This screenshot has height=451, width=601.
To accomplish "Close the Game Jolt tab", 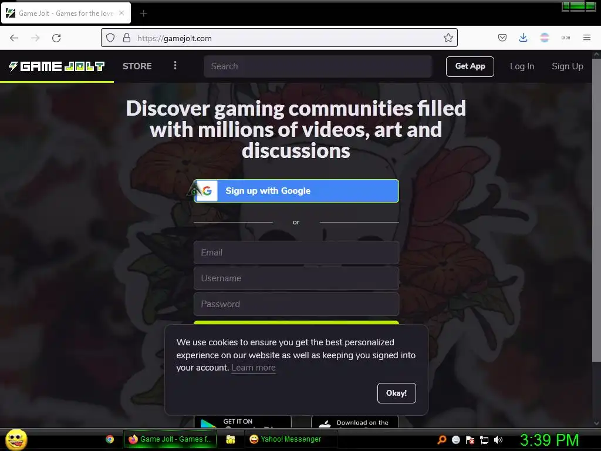I will pos(121,13).
